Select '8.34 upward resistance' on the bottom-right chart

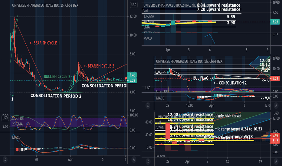tap(192, 126)
